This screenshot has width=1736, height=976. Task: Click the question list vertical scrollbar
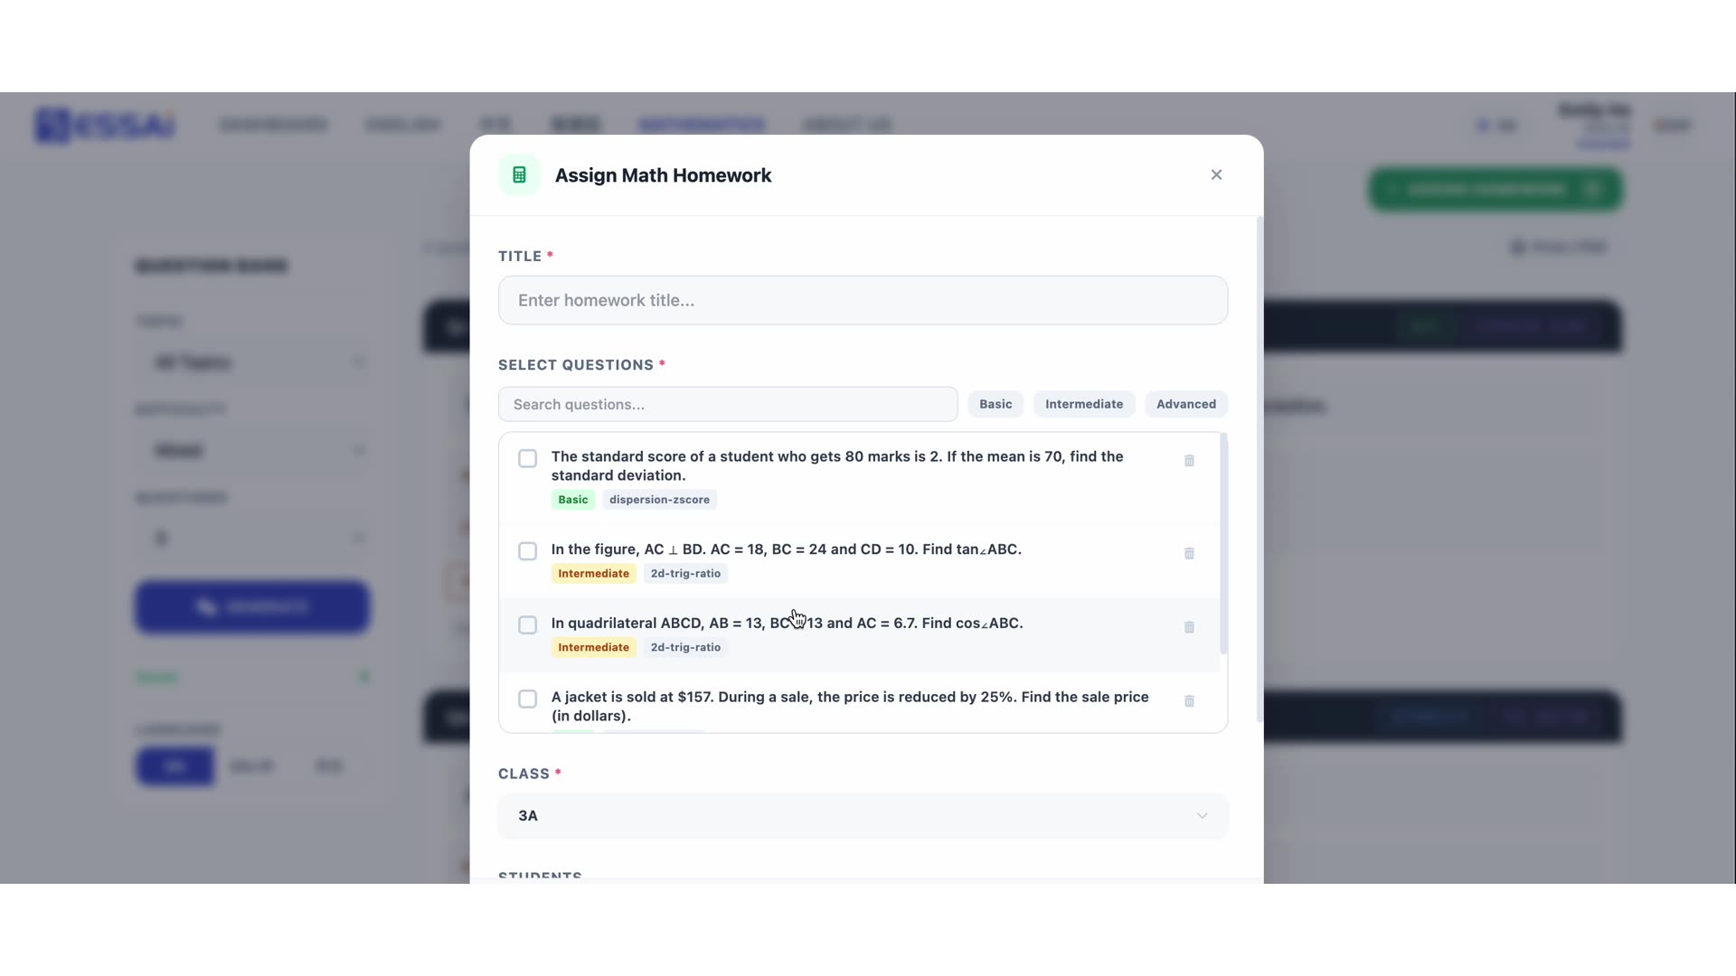1223,544
